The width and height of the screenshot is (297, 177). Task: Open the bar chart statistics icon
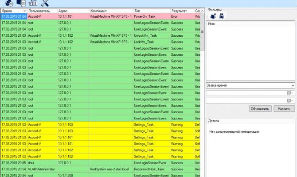(33, 3)
